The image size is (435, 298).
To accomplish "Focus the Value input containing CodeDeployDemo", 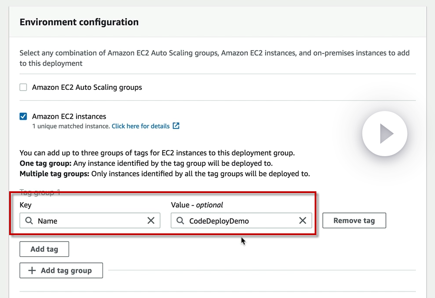I will point(241,221).
